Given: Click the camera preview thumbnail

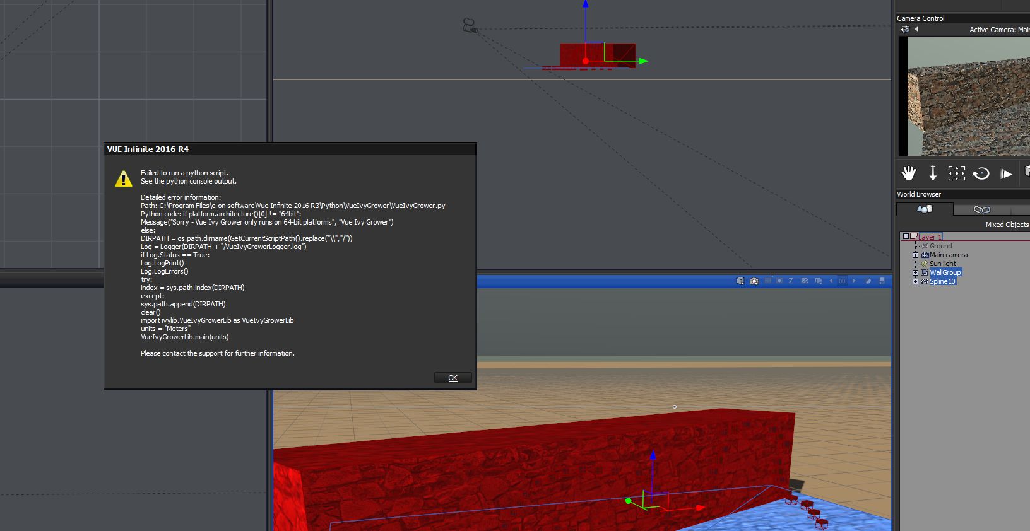Looking at the screenshot, I should tap(964, 96).
